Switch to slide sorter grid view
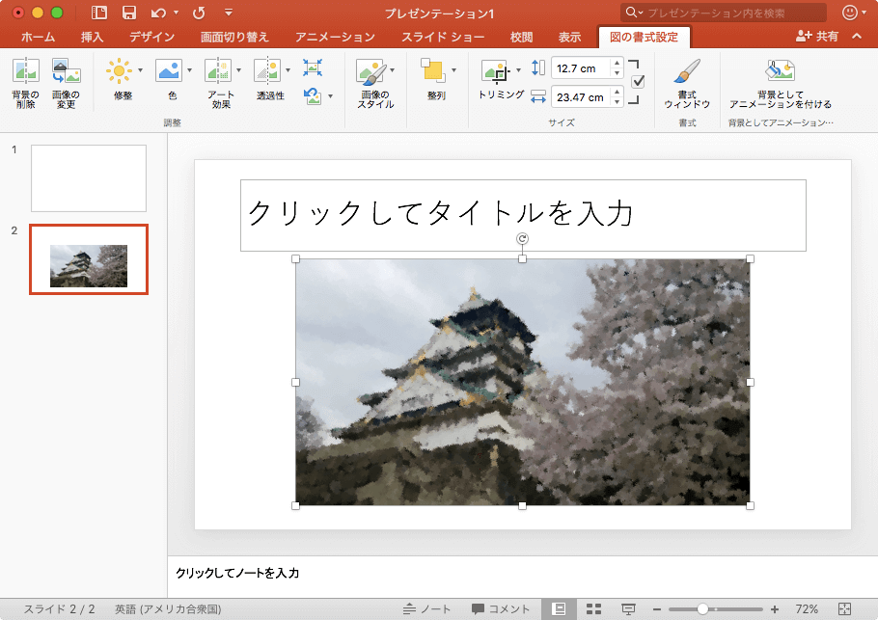The width and height of the screenshot is (878, 620). 594,609
